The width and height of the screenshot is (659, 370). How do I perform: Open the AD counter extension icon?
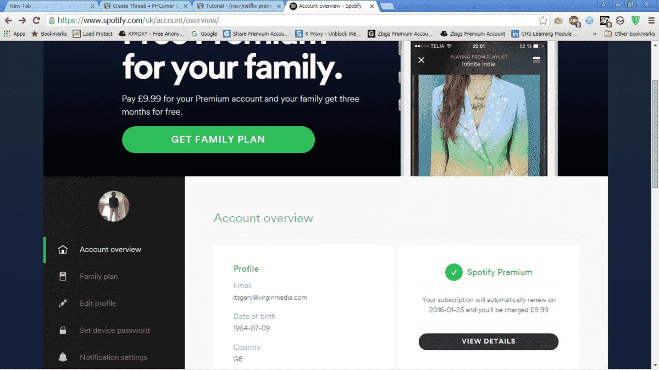point(605,20)
